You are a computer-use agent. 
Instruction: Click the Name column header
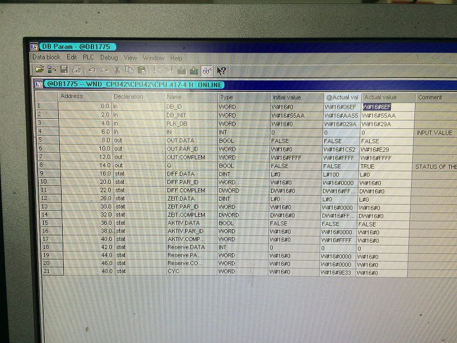point(191,97)
